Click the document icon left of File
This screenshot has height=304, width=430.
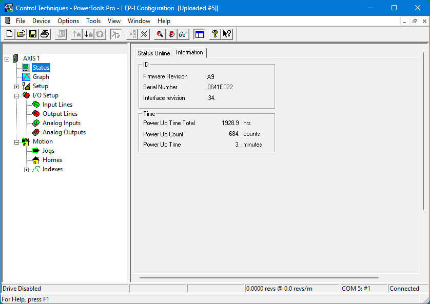click(8, 21)
